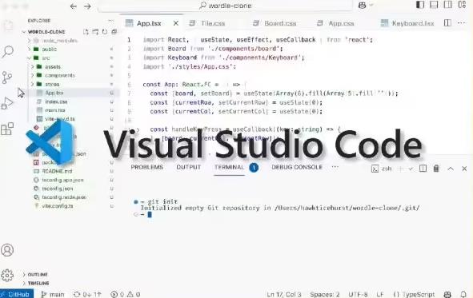Open errors and warnings count in status bar
Viewport: 473px width, 298px height.
pos(125,294)
